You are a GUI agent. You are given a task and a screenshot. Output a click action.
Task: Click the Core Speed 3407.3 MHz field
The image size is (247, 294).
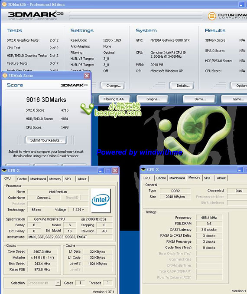42,251
